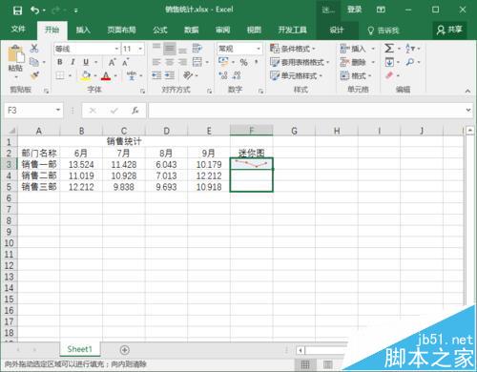This screenshot has height=372, width=477.
Task: Click Decrease Decimal icon
Action: pos(237,75)
